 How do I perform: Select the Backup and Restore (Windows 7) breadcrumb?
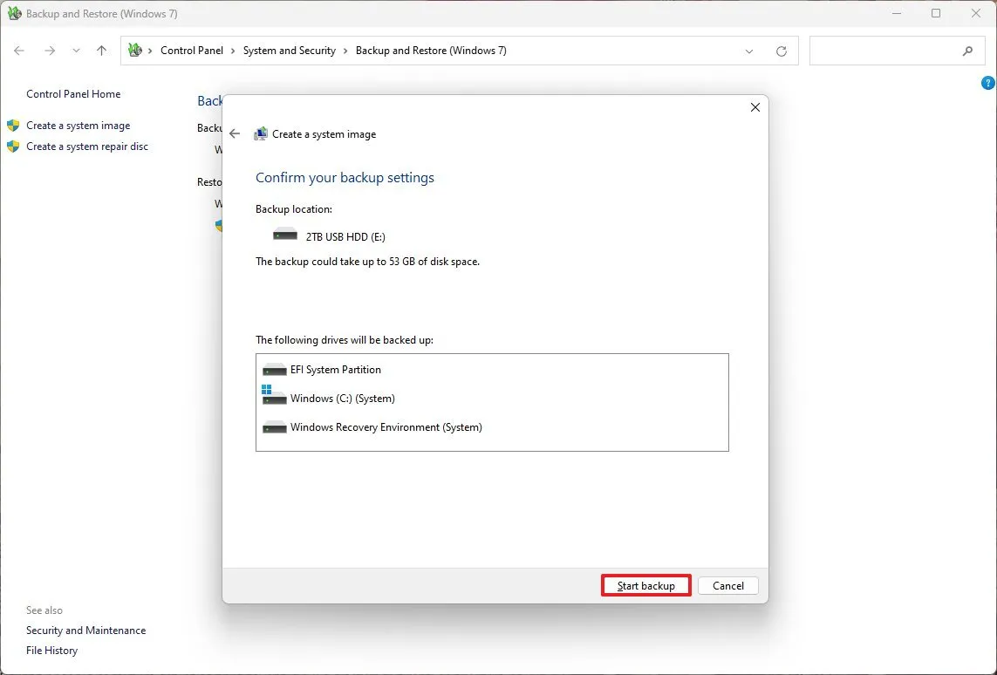[x=431, y=51]
